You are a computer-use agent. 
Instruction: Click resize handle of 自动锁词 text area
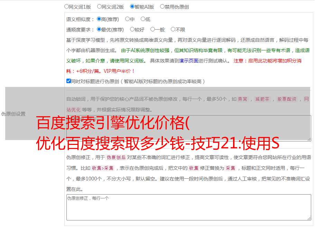309,139
